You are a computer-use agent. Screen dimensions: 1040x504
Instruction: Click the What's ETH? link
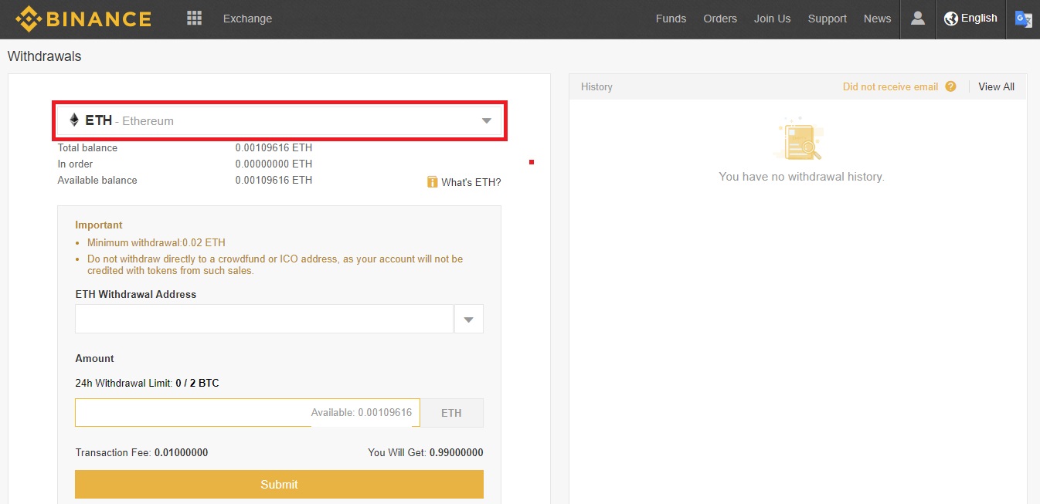[471, 182]
